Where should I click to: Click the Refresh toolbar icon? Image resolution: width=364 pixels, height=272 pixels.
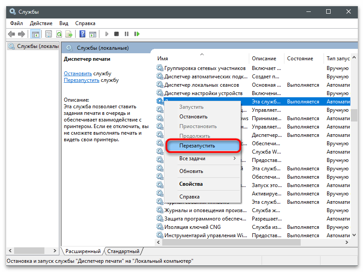[59, 34]
